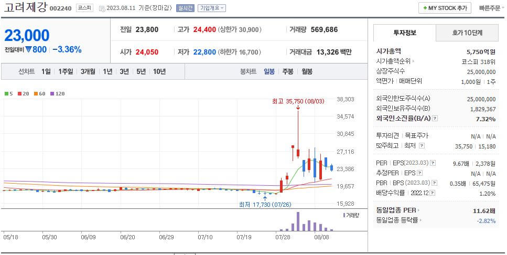The image size is (507, 255).
Task: Click the 고려제강 stock name heading
Action: click(x=25, y=7)
